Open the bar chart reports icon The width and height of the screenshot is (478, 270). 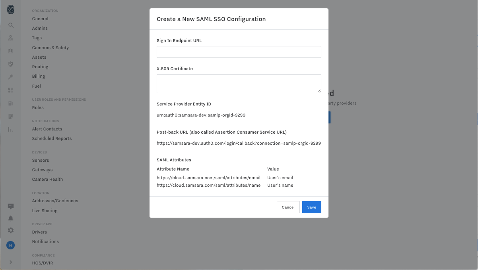tap(11, 130)
